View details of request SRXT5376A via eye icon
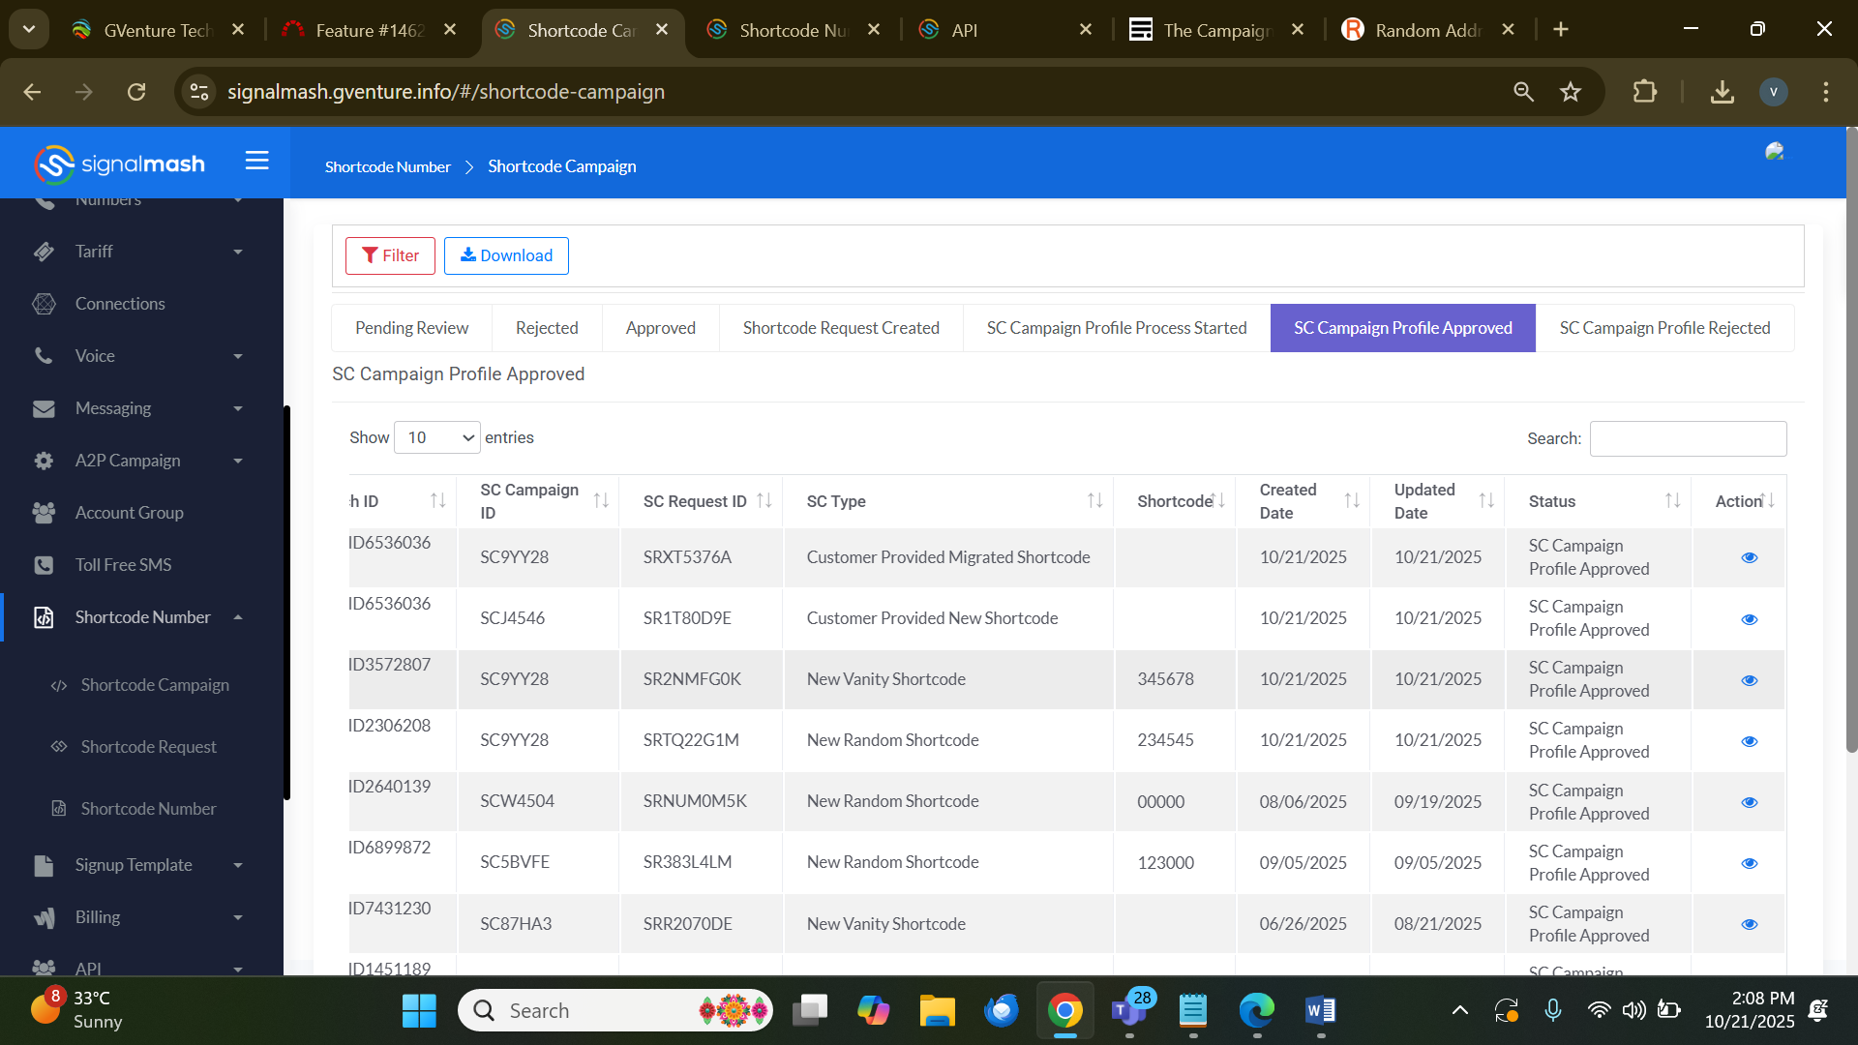This screenshot has width=1858, height=1045. click(x=1749, y=557)
